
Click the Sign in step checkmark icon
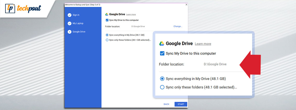[x=70, y=15]
